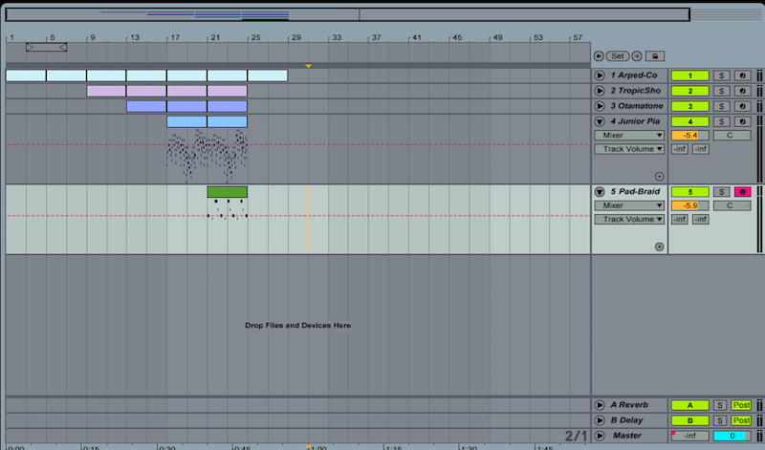Viewport: 765px width, 450px height.
Task: Deactivate track 4 with the activator button
Action: point(689,121)
